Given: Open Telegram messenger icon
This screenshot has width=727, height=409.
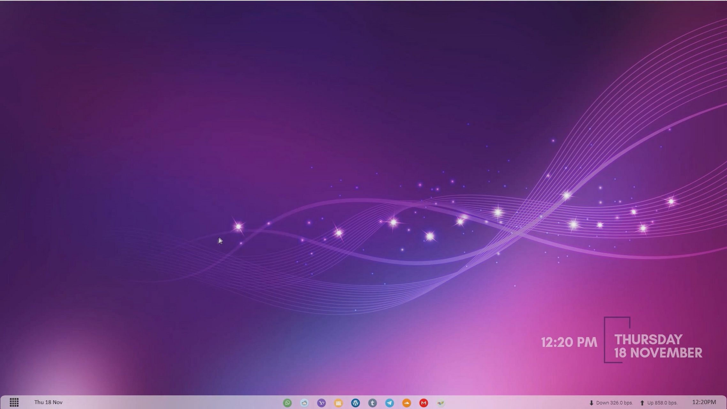Looking at the screenshot, I should [x=390, y=403].
